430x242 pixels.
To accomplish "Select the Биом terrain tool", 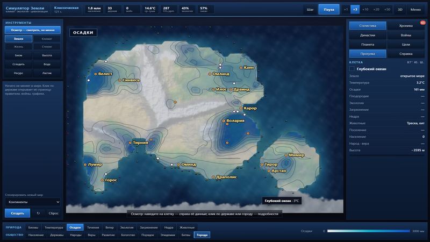I will [x=18, y=55].
